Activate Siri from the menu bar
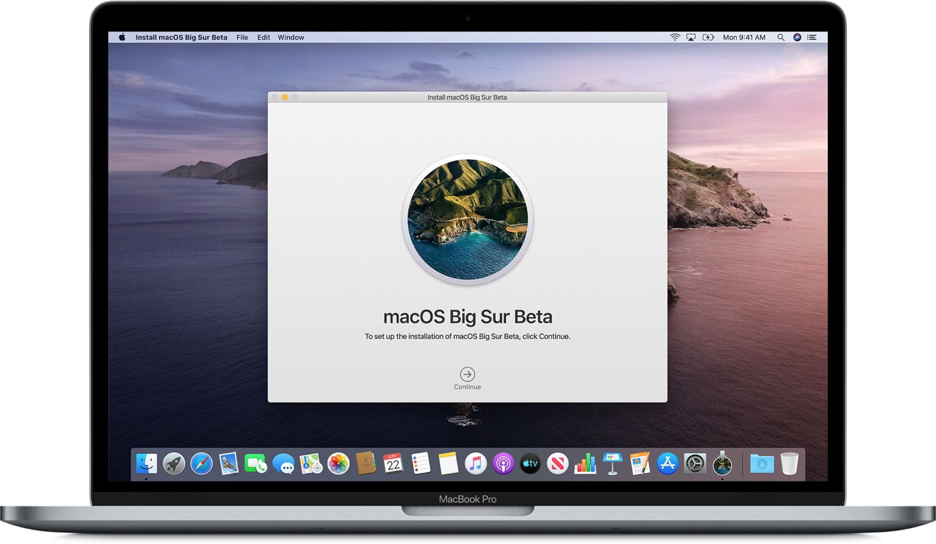The width and height of the screenshot is (936, 544). coord(797,37)
